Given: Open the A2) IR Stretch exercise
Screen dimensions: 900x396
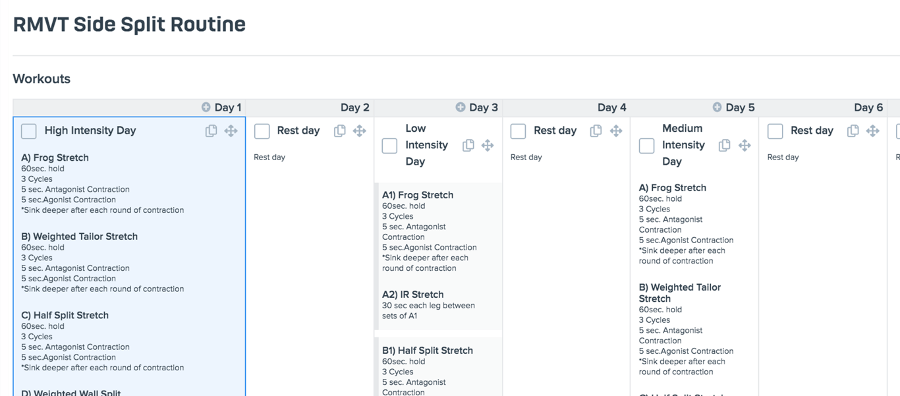Looking at the screenshot, I should point(412,295).
